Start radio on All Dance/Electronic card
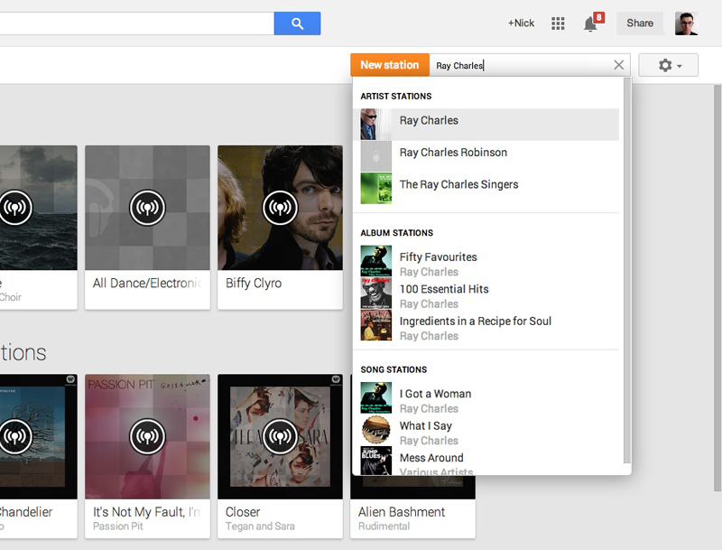 147,208
